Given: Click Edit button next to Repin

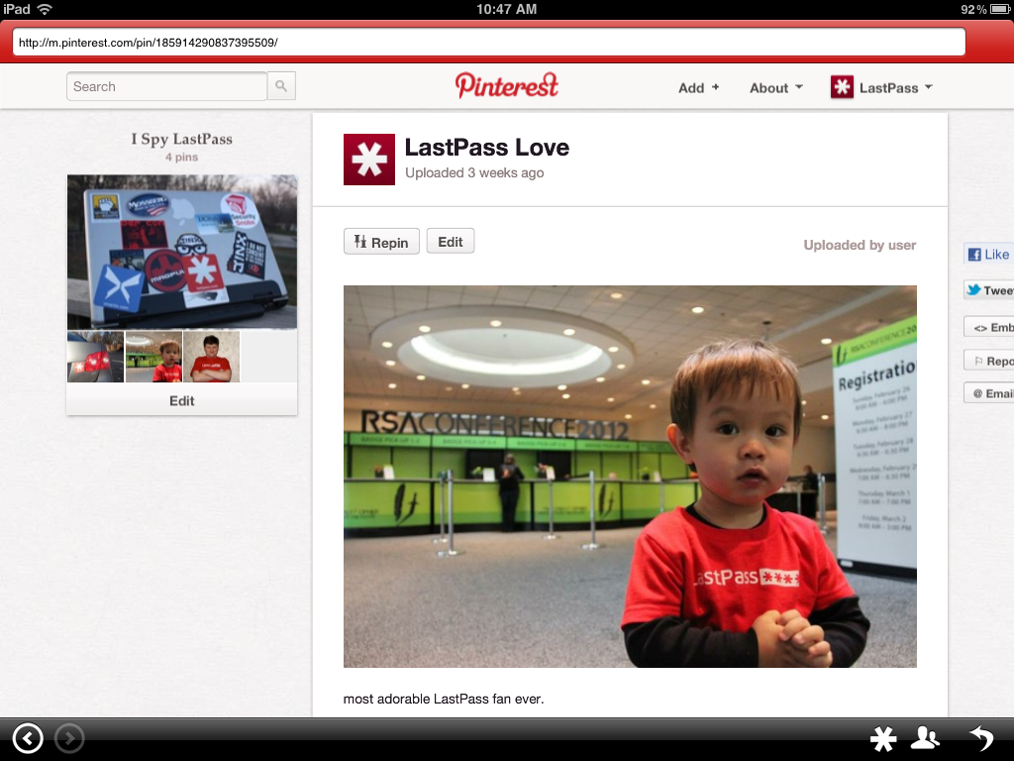Looking at the screenshot, I should coord(451,242).
